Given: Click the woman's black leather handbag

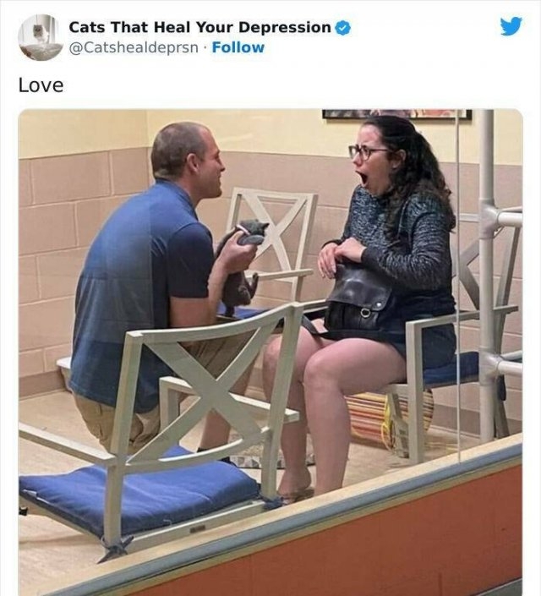Looking at the screenshot, I should click(358, 298).
